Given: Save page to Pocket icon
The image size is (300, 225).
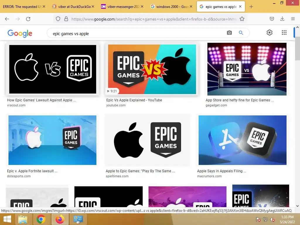Looking at the screenshot, I should (272, 19).
